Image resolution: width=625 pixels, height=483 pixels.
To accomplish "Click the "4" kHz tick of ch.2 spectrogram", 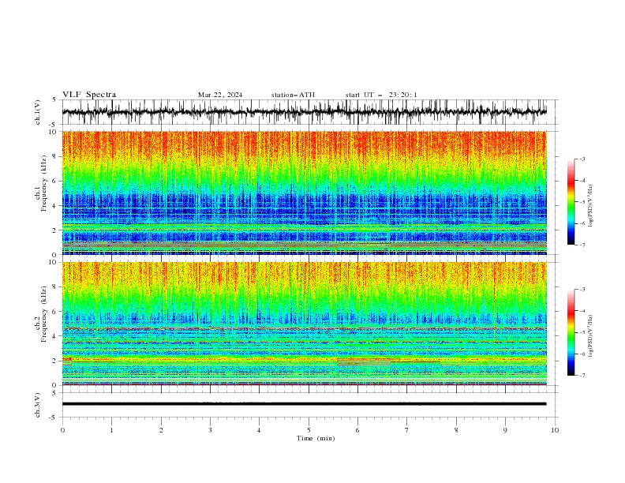I will coord(56,336).
